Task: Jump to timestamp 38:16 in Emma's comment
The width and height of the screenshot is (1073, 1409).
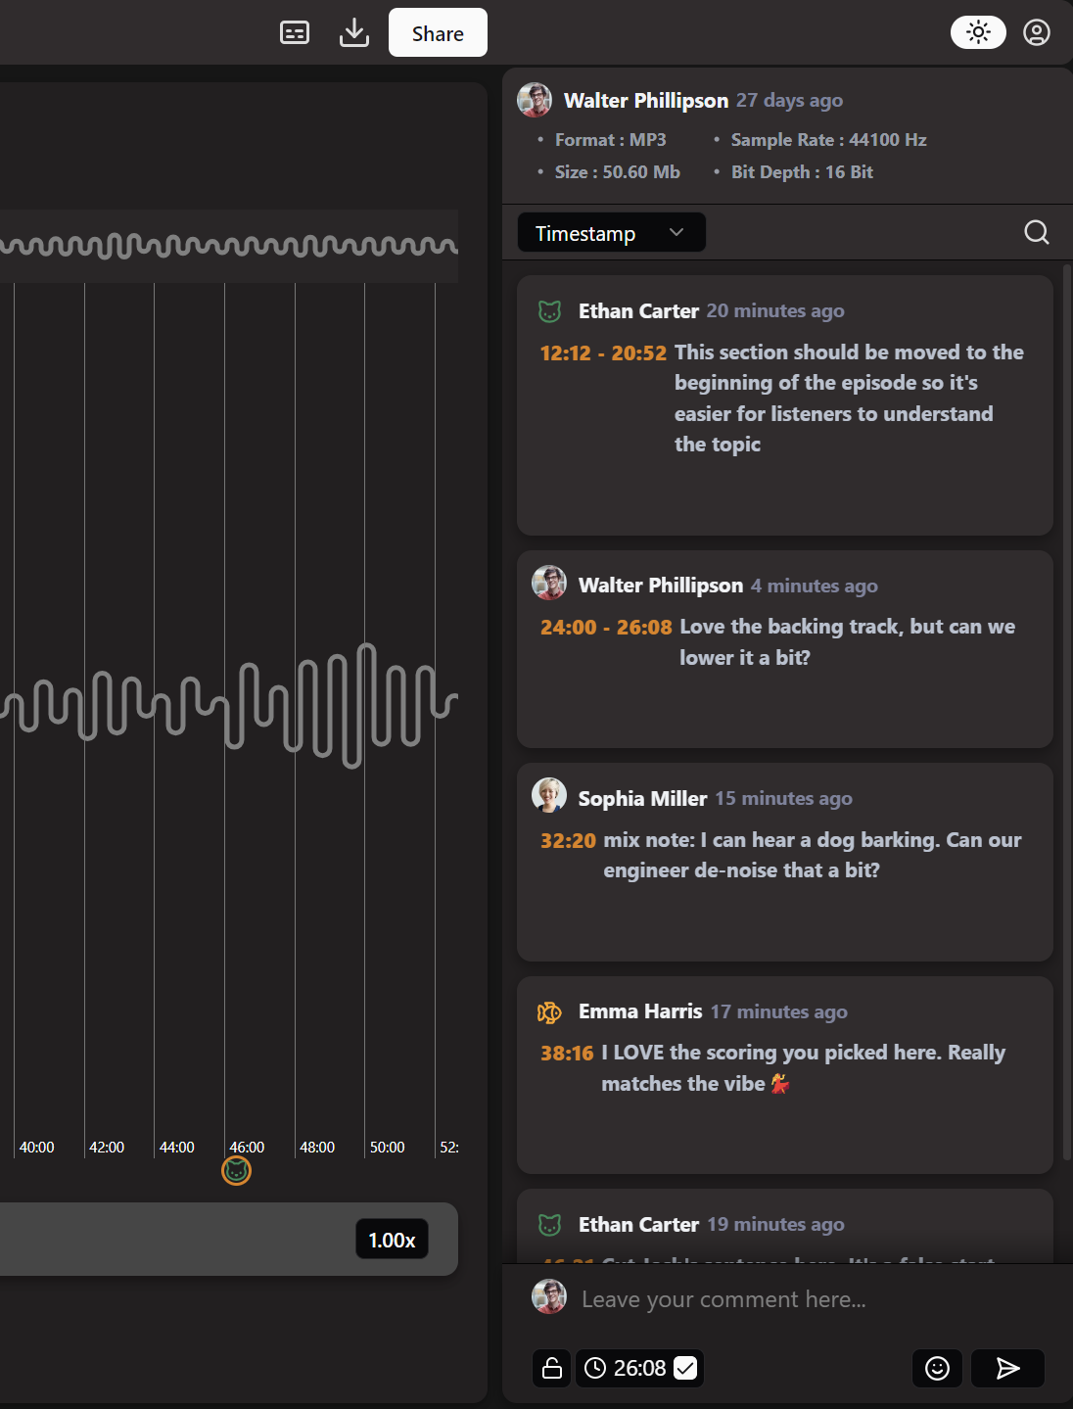Action: [568, 1052]
